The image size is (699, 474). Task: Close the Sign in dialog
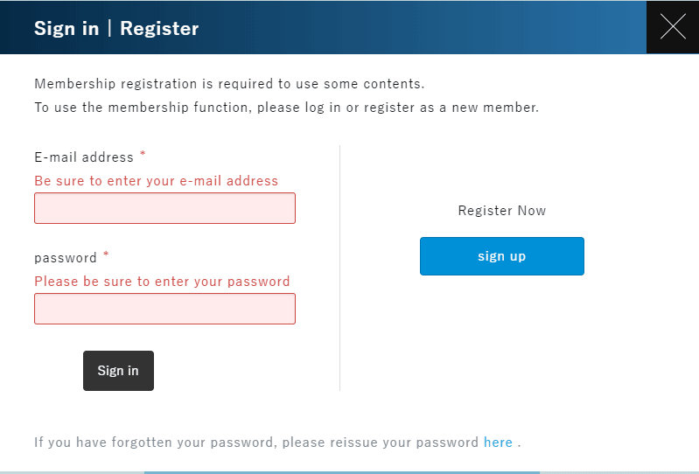pos(673,27)
